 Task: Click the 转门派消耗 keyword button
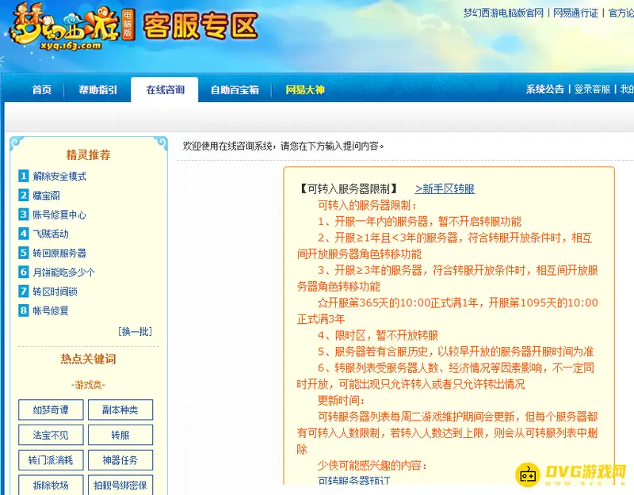(x=51, y=460)
